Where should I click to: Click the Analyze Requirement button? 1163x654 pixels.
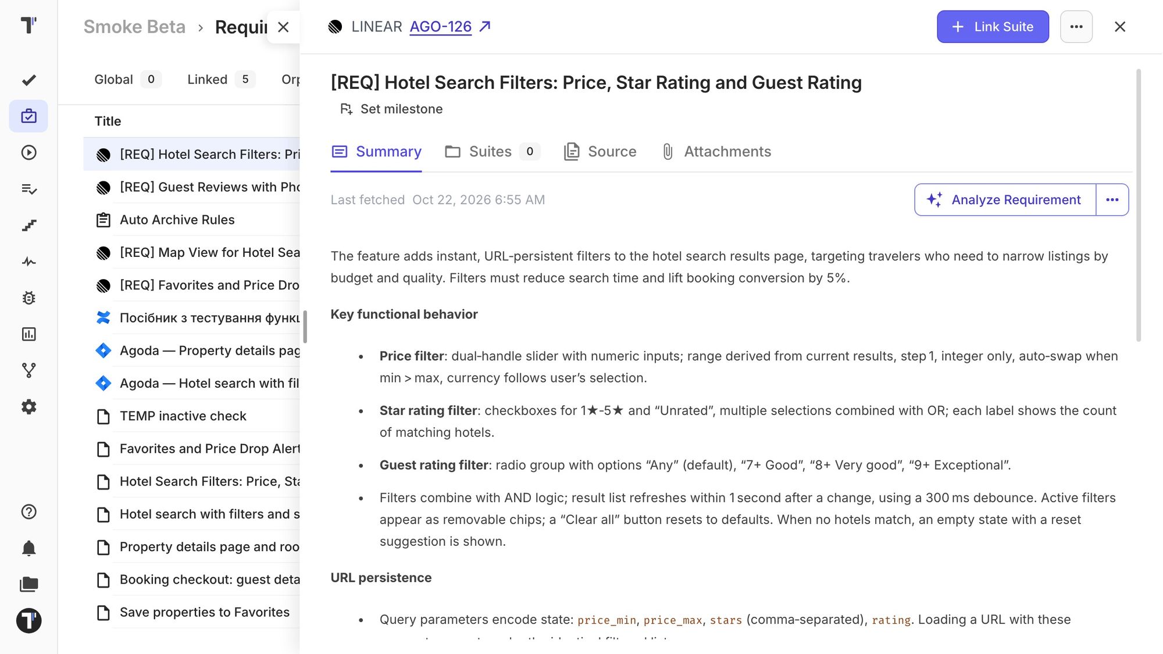pyautogui.click(x=1005, y=200)
